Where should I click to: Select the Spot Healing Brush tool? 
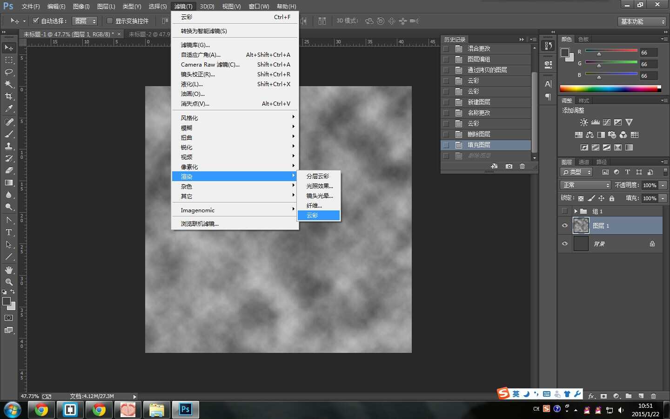[9, 122]
